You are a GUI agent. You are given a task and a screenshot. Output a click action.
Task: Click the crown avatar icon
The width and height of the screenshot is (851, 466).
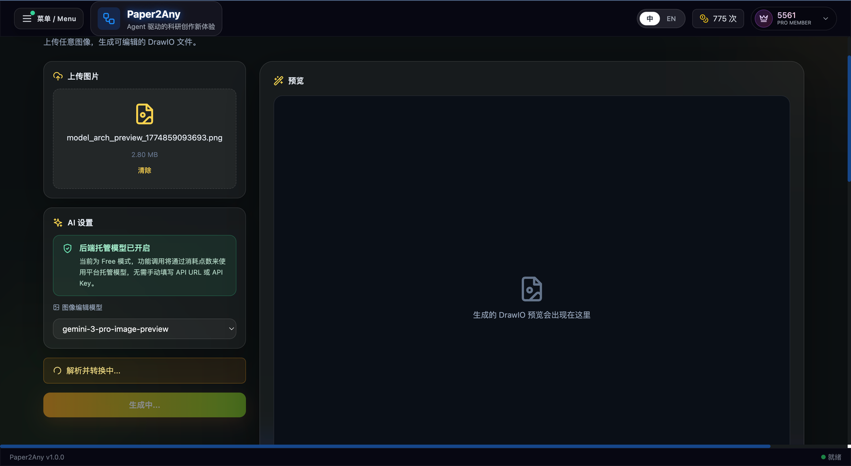point(764,19)
